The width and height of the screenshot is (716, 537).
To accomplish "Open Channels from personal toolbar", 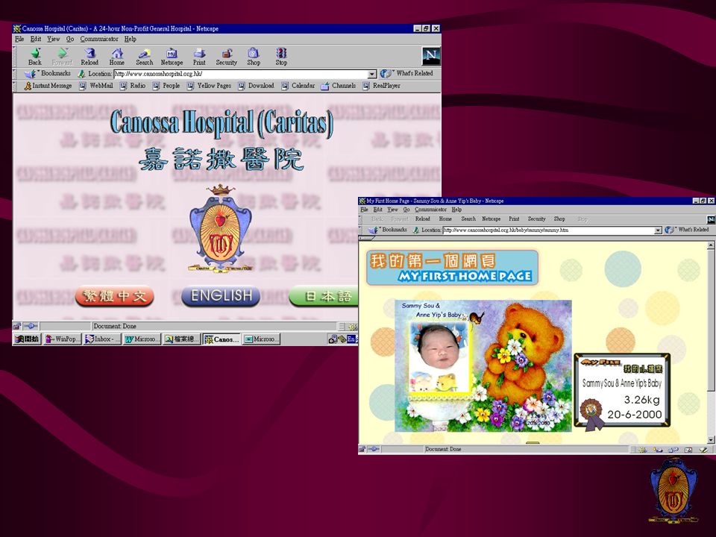I will pos(339,85).
